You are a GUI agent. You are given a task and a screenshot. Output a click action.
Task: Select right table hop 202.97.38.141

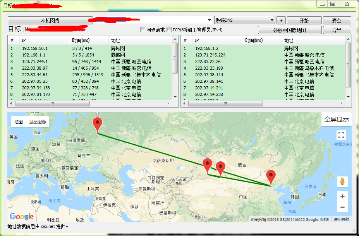click(x=263, y=81)
